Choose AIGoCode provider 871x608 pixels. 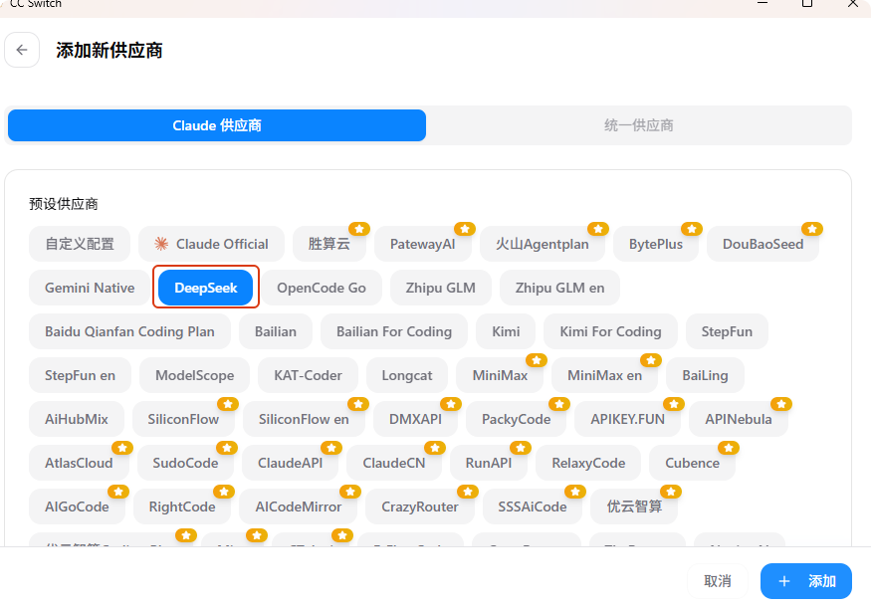click(77, 507)
